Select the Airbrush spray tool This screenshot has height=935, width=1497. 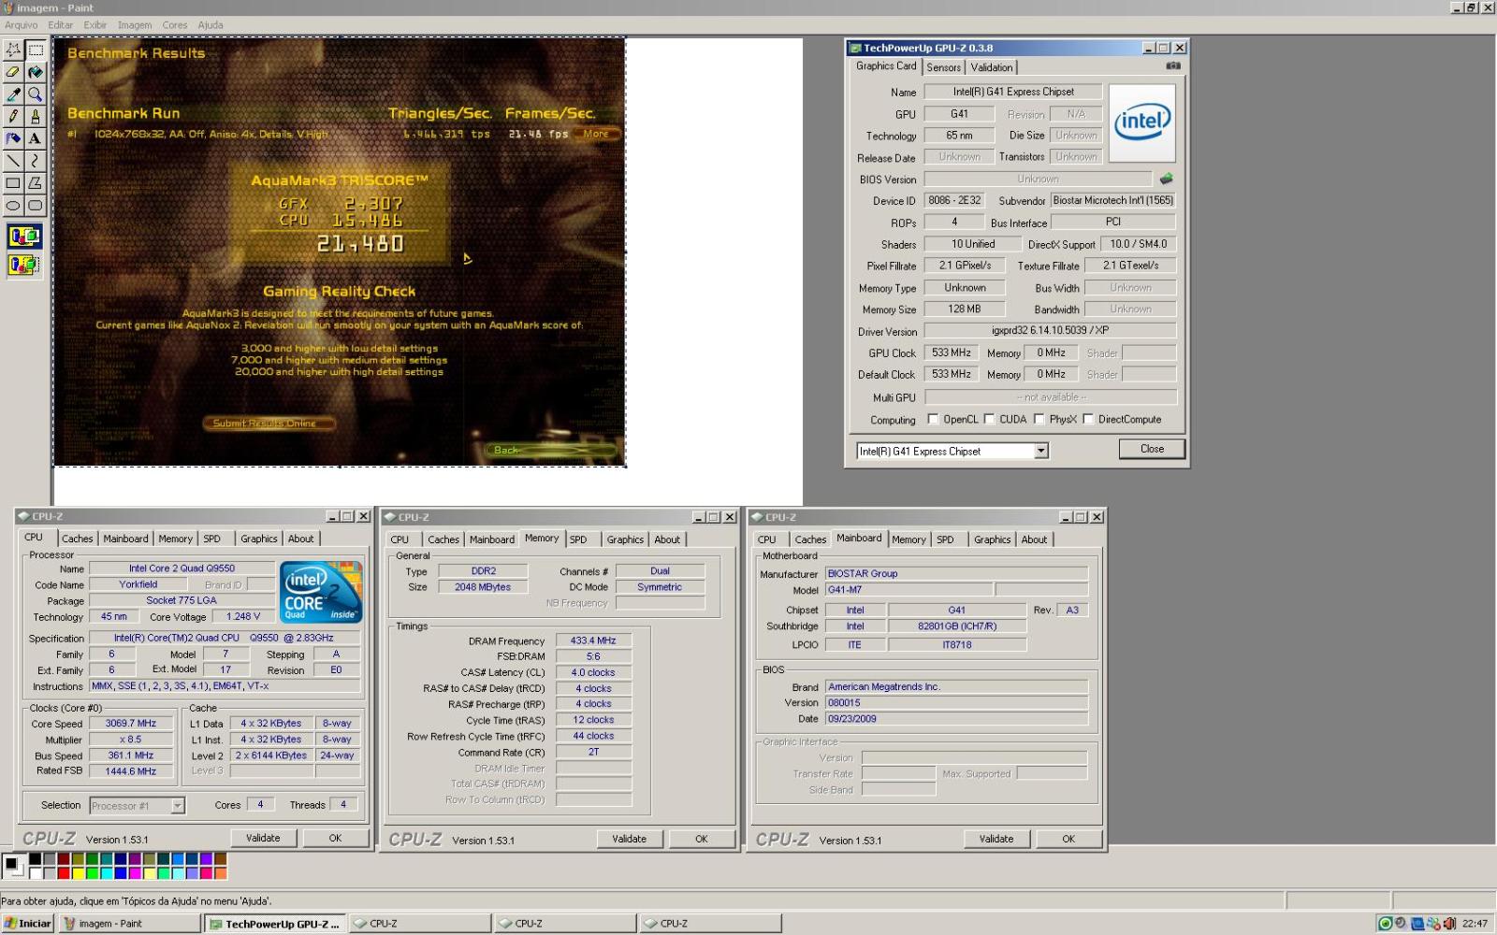(13, 138)
